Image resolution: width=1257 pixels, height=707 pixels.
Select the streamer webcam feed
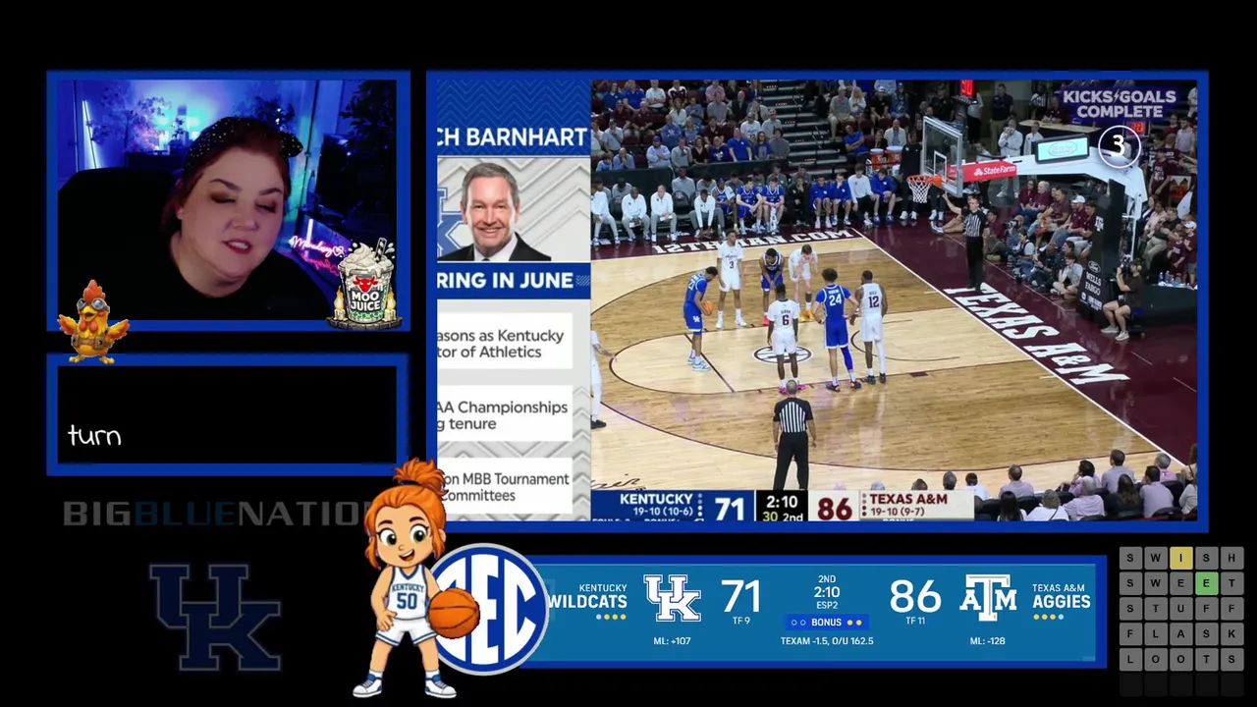[x=228, y=200]
